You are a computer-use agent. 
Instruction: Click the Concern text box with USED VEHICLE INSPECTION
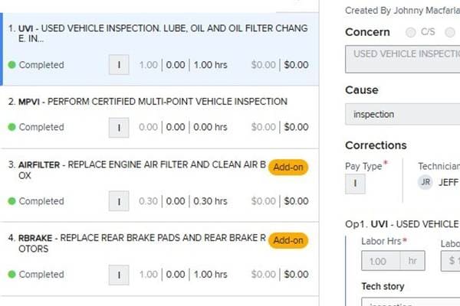pyautogui.click(x=402, y=59)
